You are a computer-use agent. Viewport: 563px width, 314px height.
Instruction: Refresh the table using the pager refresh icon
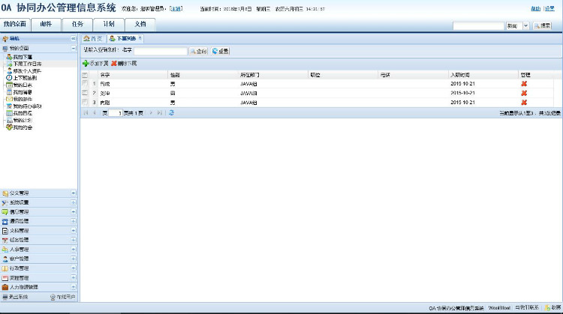171,112
